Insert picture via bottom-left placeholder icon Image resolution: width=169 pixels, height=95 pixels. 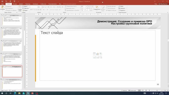tap(94, 57)
